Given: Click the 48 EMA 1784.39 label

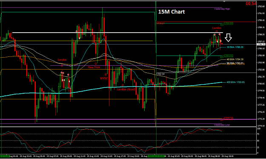Looking at the screenshot, I should click(x=235, y=59).
